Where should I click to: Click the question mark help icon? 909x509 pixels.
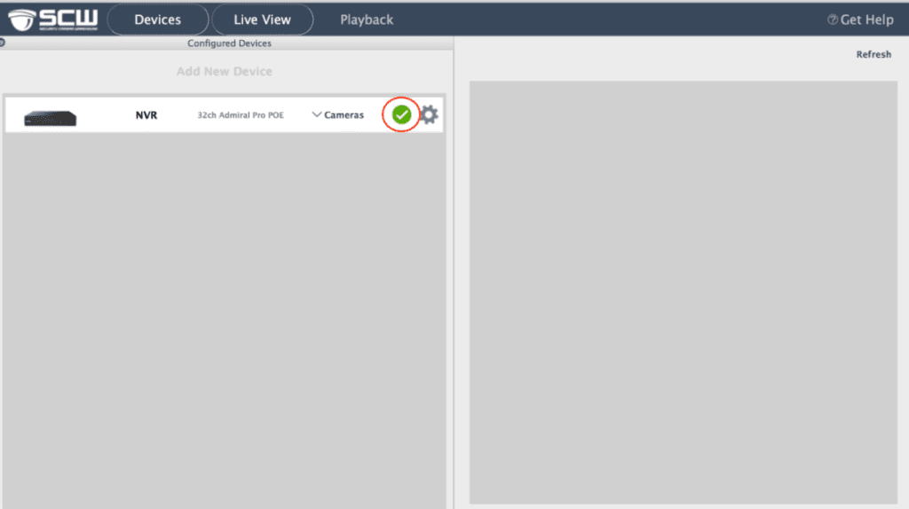(x=832, y=20)
